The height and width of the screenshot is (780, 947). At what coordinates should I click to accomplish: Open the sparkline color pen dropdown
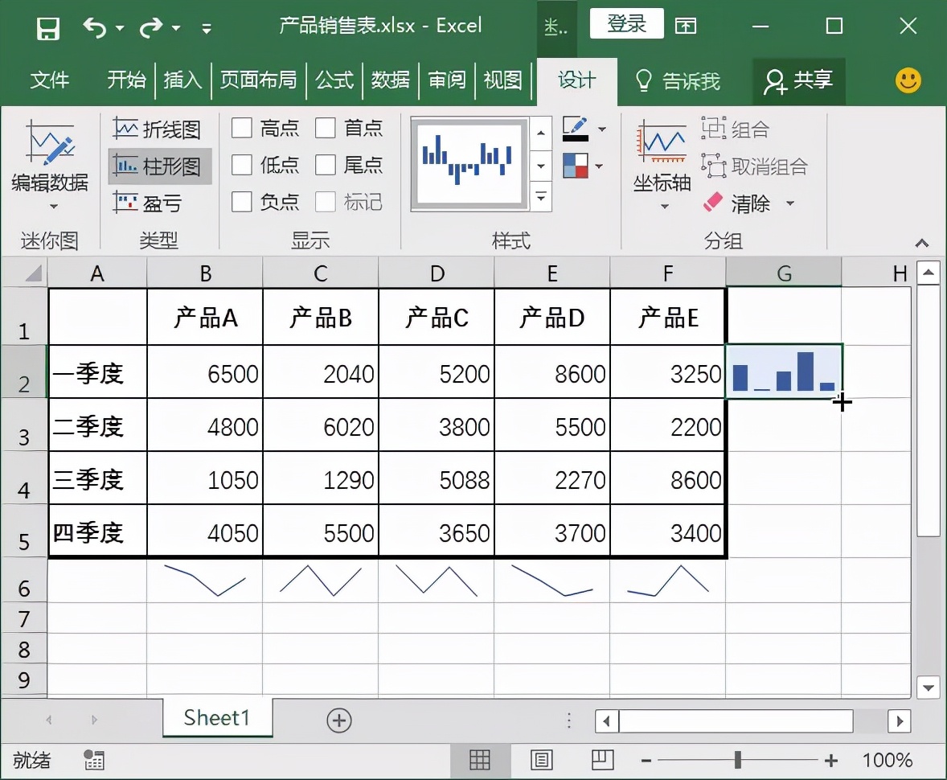601,129
